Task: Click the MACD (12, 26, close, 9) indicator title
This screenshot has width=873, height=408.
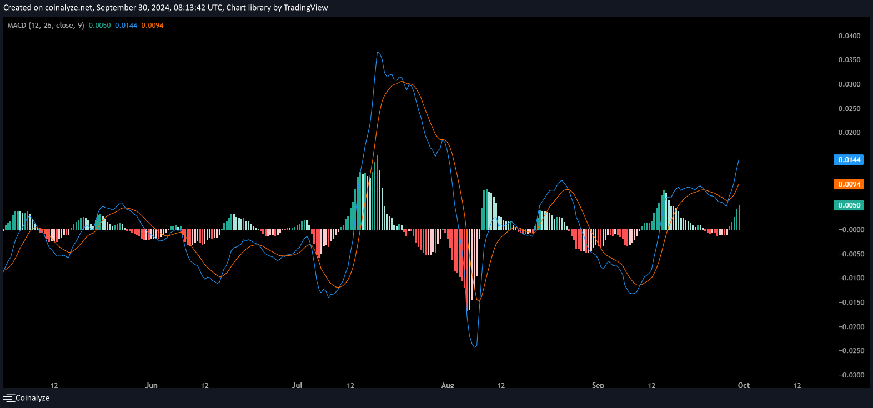Action: (x=46, y=26)
